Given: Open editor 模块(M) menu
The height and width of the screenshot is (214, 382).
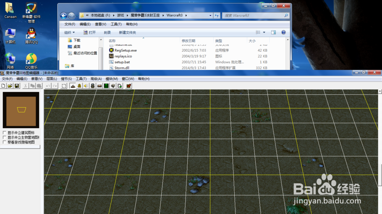Looking at the screenshot, I should coord(112,79).
